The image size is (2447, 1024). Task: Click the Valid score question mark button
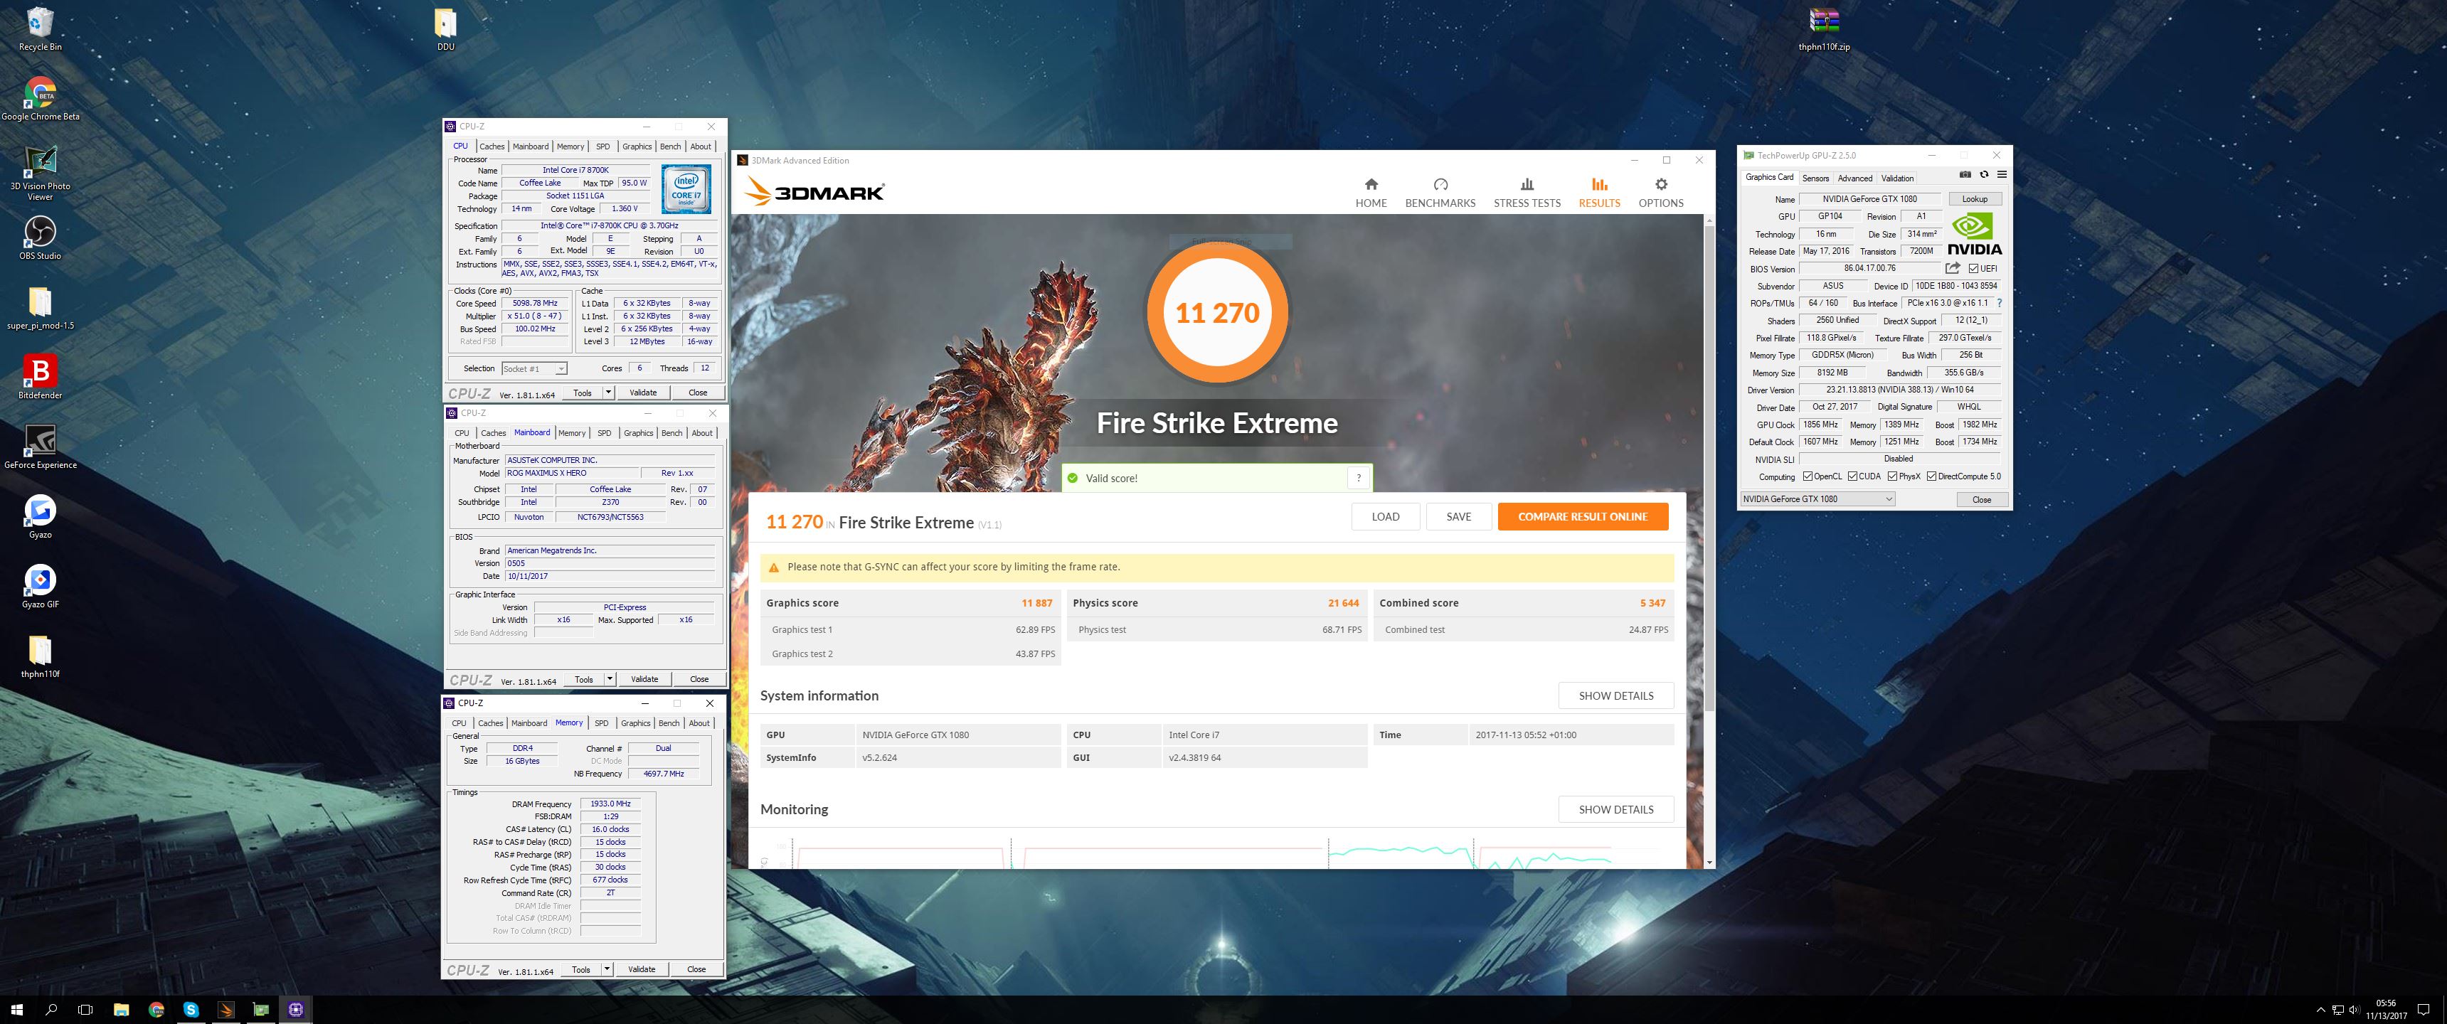tap(1359, 478)
